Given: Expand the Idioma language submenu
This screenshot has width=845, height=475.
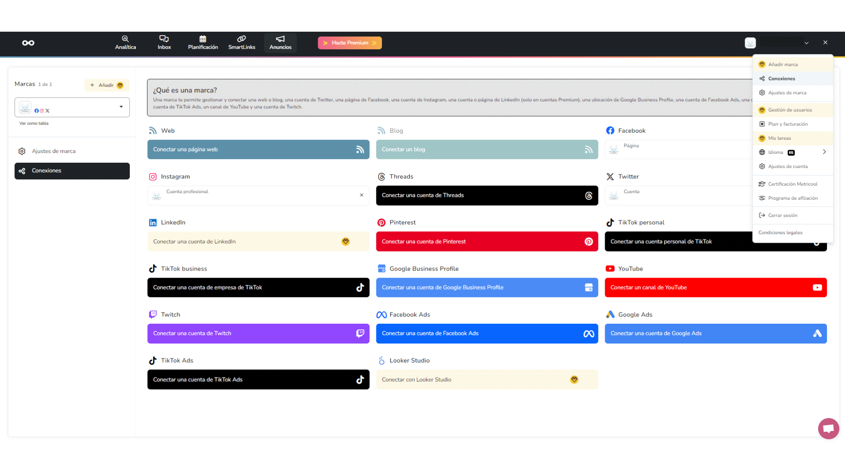Looking at the screenshot, I should [x=793, y=152].
